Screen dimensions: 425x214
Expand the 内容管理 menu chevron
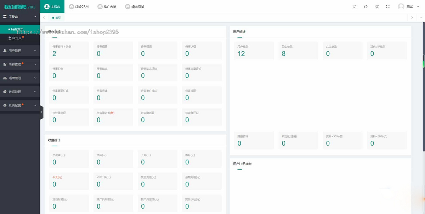click(x=35, y=64)
